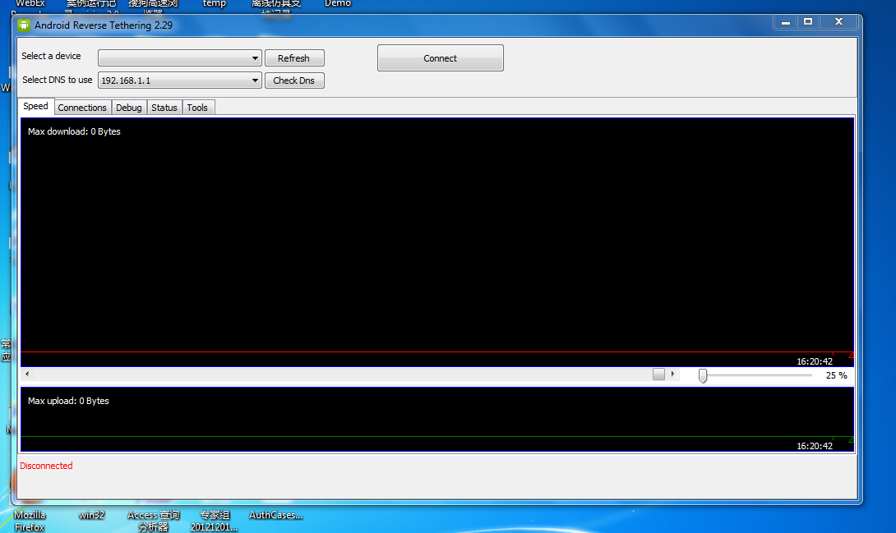Click the Refresh devices button
The height and width of the screenshot is (533, 896).
coord(294,58)
